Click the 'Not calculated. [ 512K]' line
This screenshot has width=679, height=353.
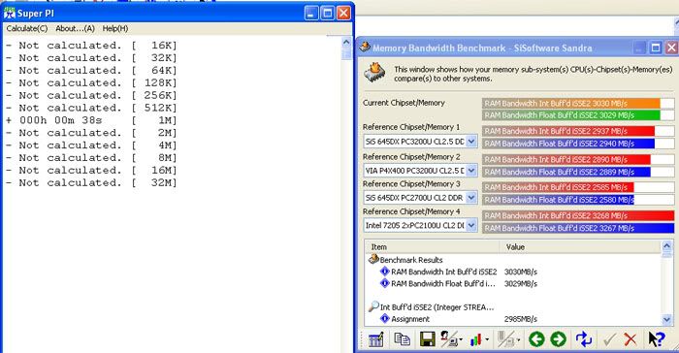click(91, 108)
